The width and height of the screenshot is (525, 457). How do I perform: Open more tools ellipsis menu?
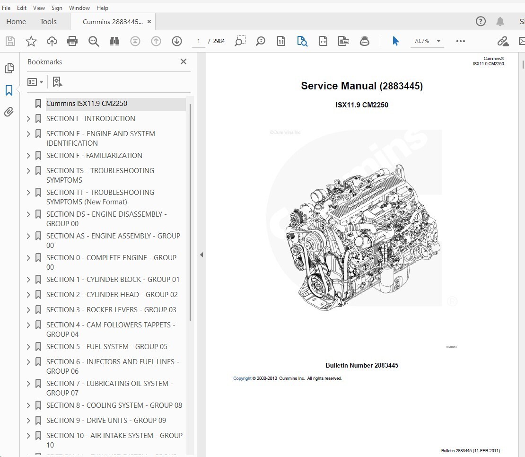coord(460,41)
